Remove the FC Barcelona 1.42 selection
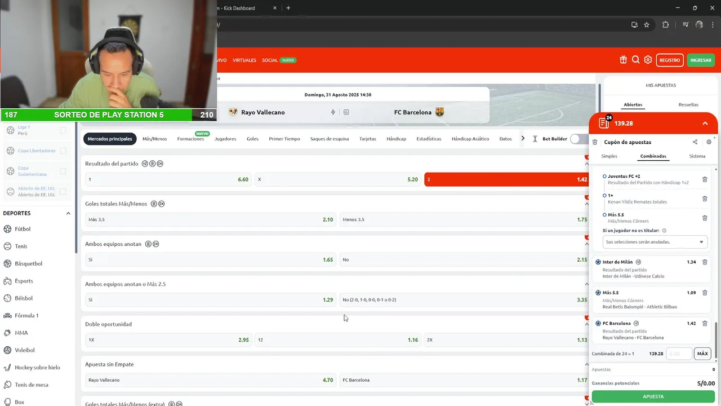 pyautogui.click(x=705, y=324)
